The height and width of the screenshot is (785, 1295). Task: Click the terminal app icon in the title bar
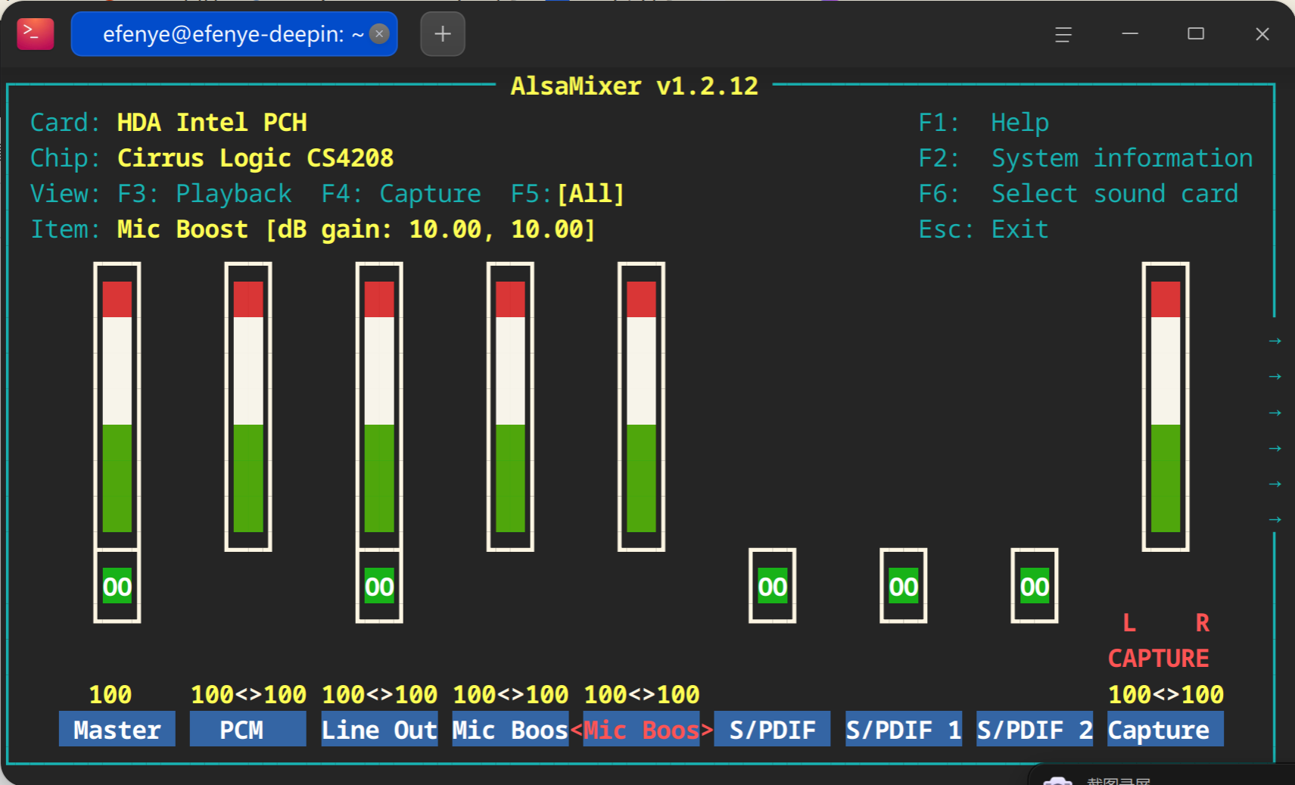point(35,34)
